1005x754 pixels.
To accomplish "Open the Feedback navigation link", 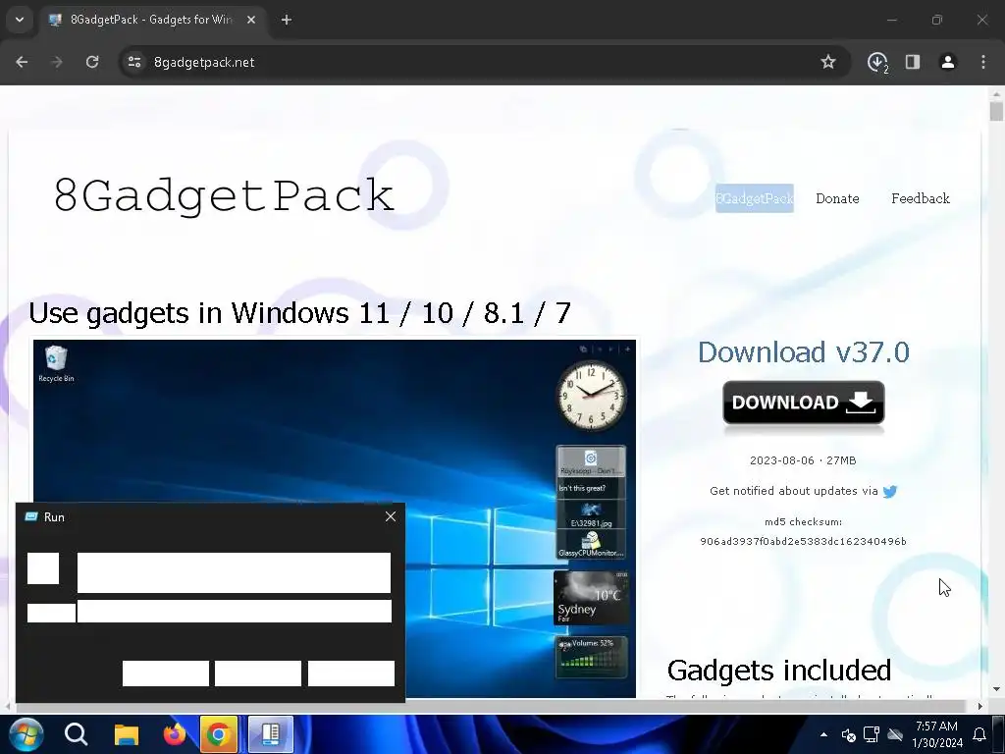I will 921,198.
